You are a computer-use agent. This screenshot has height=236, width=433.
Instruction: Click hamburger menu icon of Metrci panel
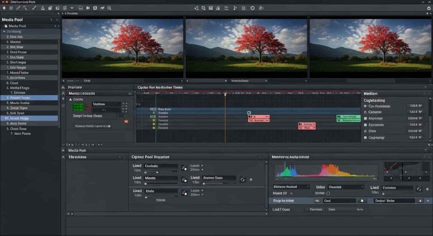tap(130, 93)
